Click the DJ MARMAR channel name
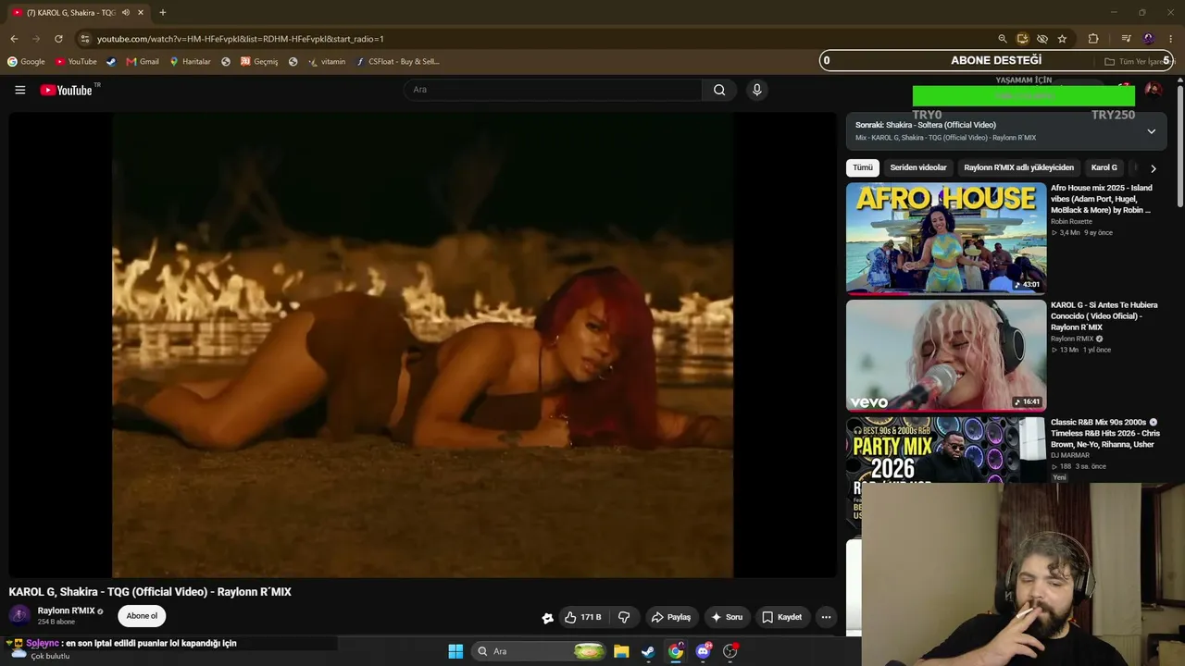Screen dimensions: 1185x666 (x=1070, y=456)
